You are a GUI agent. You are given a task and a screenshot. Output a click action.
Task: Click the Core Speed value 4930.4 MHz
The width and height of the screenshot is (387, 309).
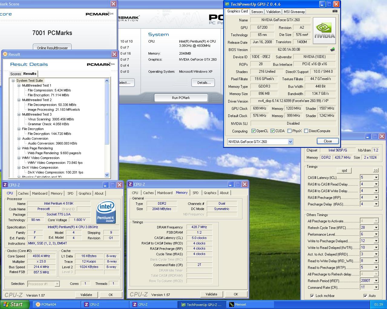click(x=41, y=256)
